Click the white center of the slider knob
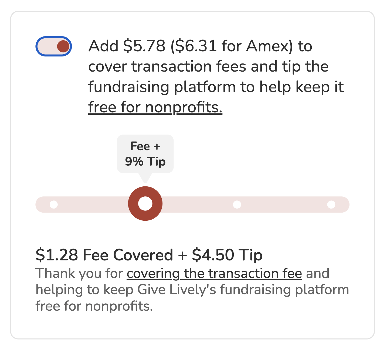The image size is (387, 349). [145, 203]
